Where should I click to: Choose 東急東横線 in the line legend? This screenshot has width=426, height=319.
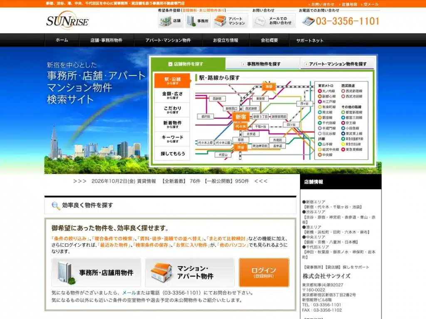tap(352, 150)
